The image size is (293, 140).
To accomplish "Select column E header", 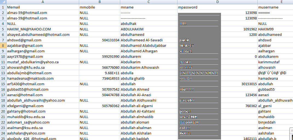I will click(275, 2).
